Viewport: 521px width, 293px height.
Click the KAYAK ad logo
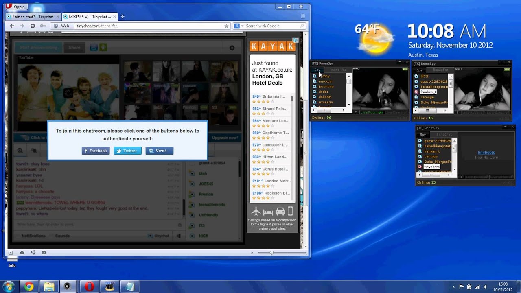(272, 46)
